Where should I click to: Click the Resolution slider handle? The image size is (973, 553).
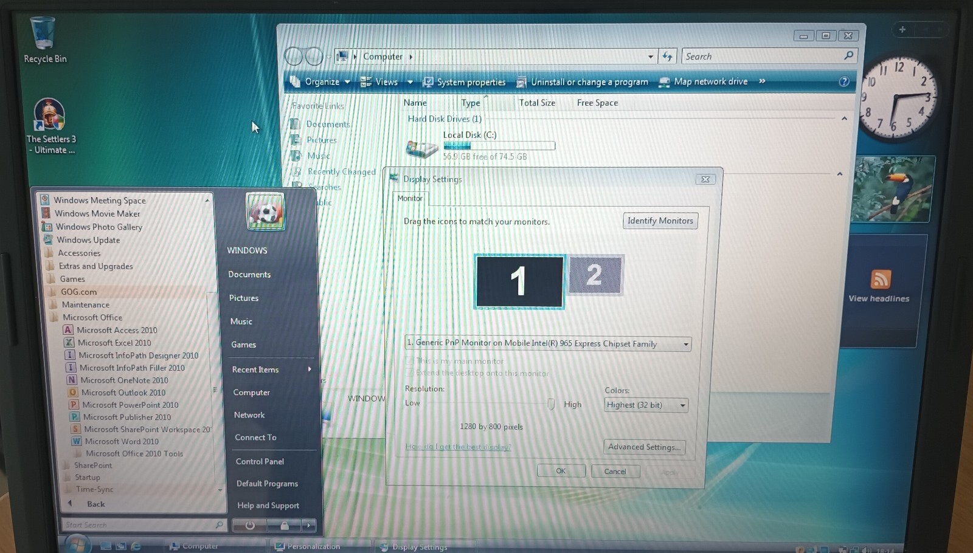[551, 404]
